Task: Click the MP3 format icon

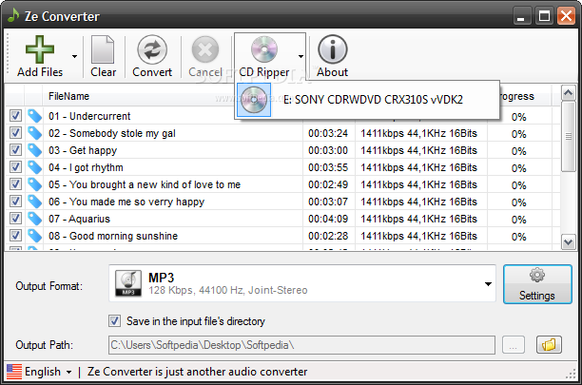Action: click(x=128, y=283)
